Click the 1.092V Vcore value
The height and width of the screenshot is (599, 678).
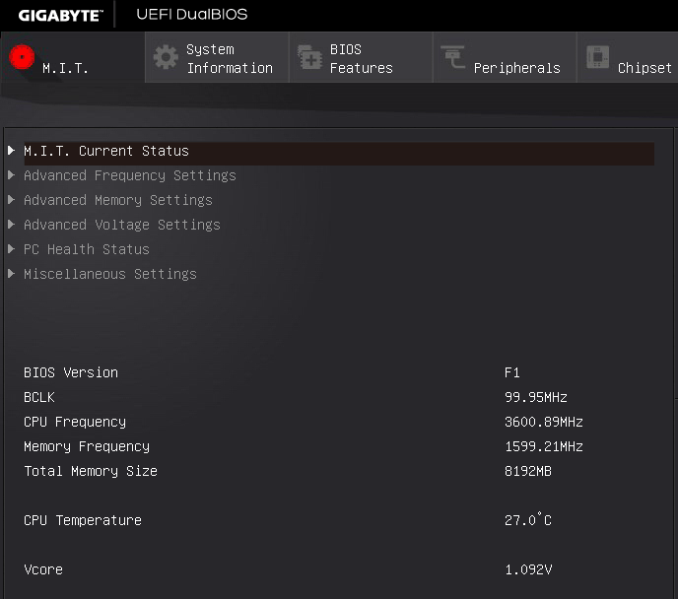[x=528, y=569]
